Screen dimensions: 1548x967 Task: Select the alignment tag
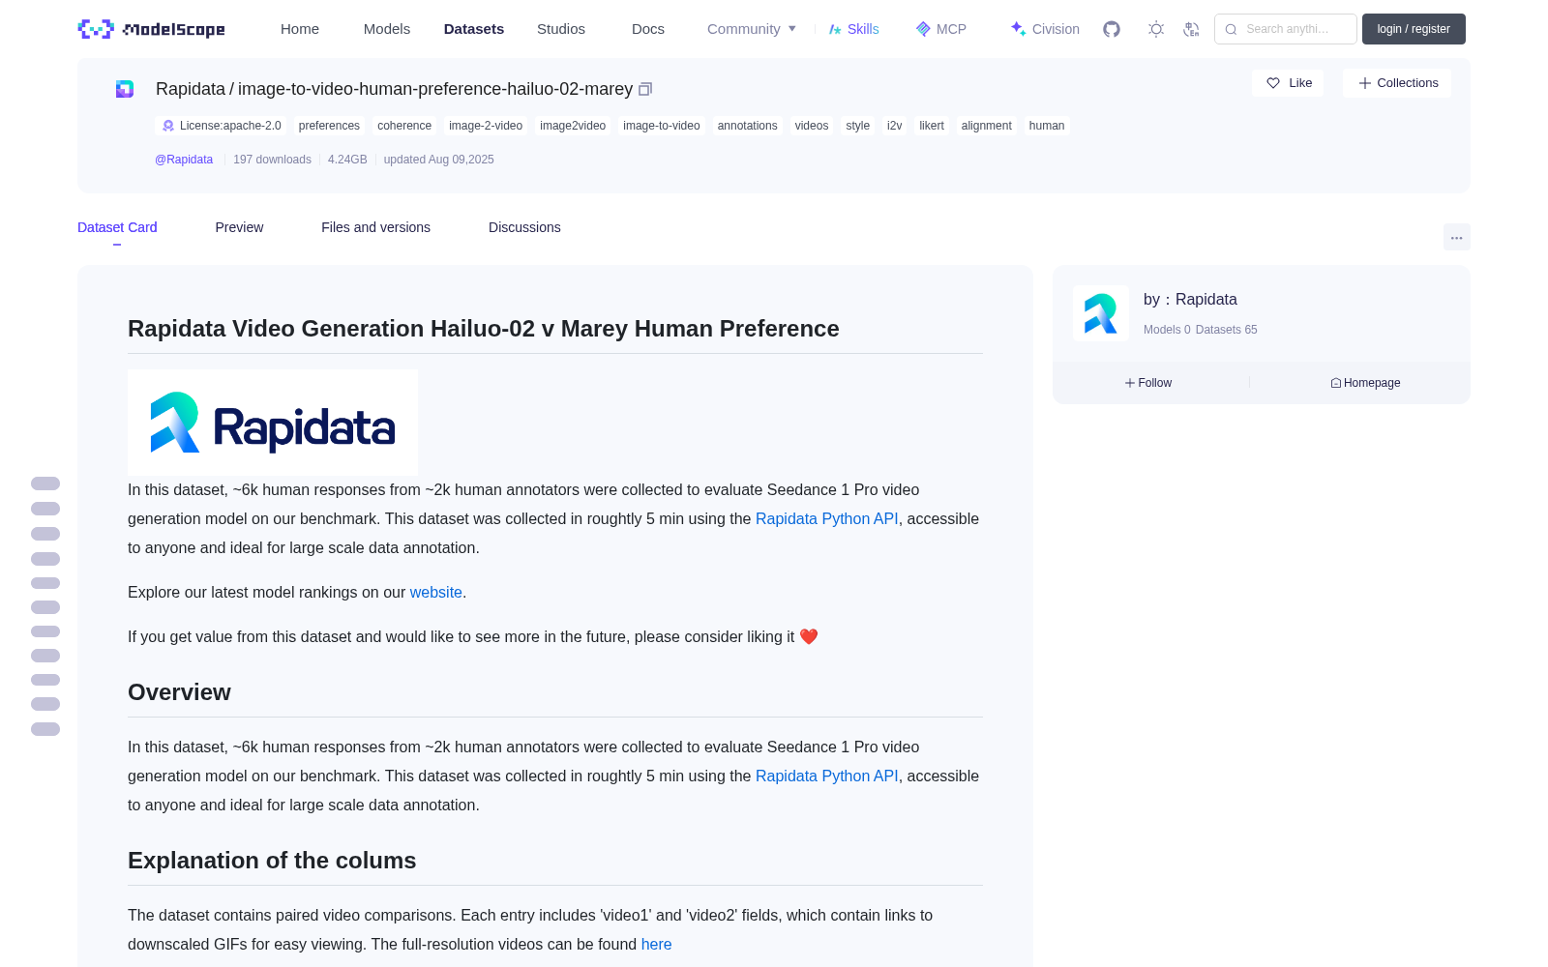click(x=987, y=126)
